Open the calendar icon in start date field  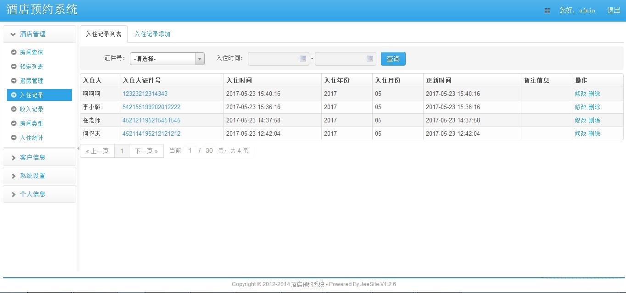click(x=303, y=59)
